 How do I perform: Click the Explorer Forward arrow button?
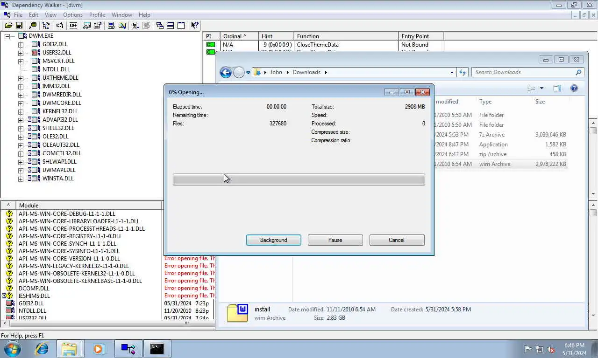pyautogui.click(x=239, y=72)
